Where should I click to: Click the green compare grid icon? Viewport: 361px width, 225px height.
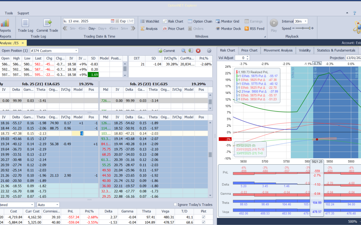coord(191,51)
